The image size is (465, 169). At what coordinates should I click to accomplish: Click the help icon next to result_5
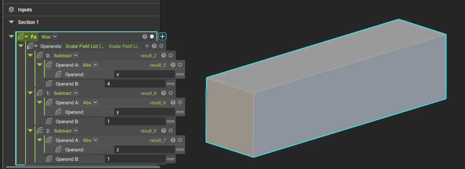pos(173,65)
